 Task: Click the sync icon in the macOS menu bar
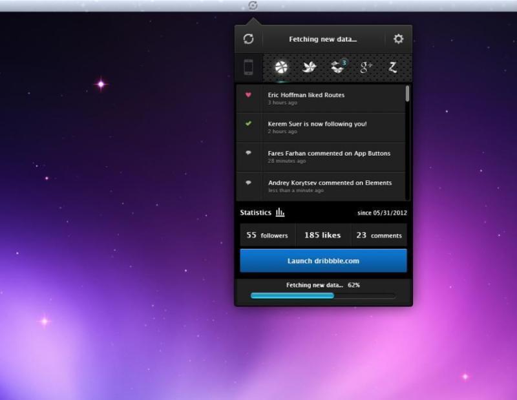[x=252, y=5]
